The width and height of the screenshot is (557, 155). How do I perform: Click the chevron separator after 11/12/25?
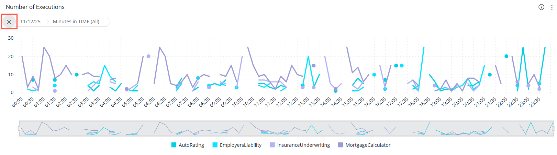click(47, 22)
